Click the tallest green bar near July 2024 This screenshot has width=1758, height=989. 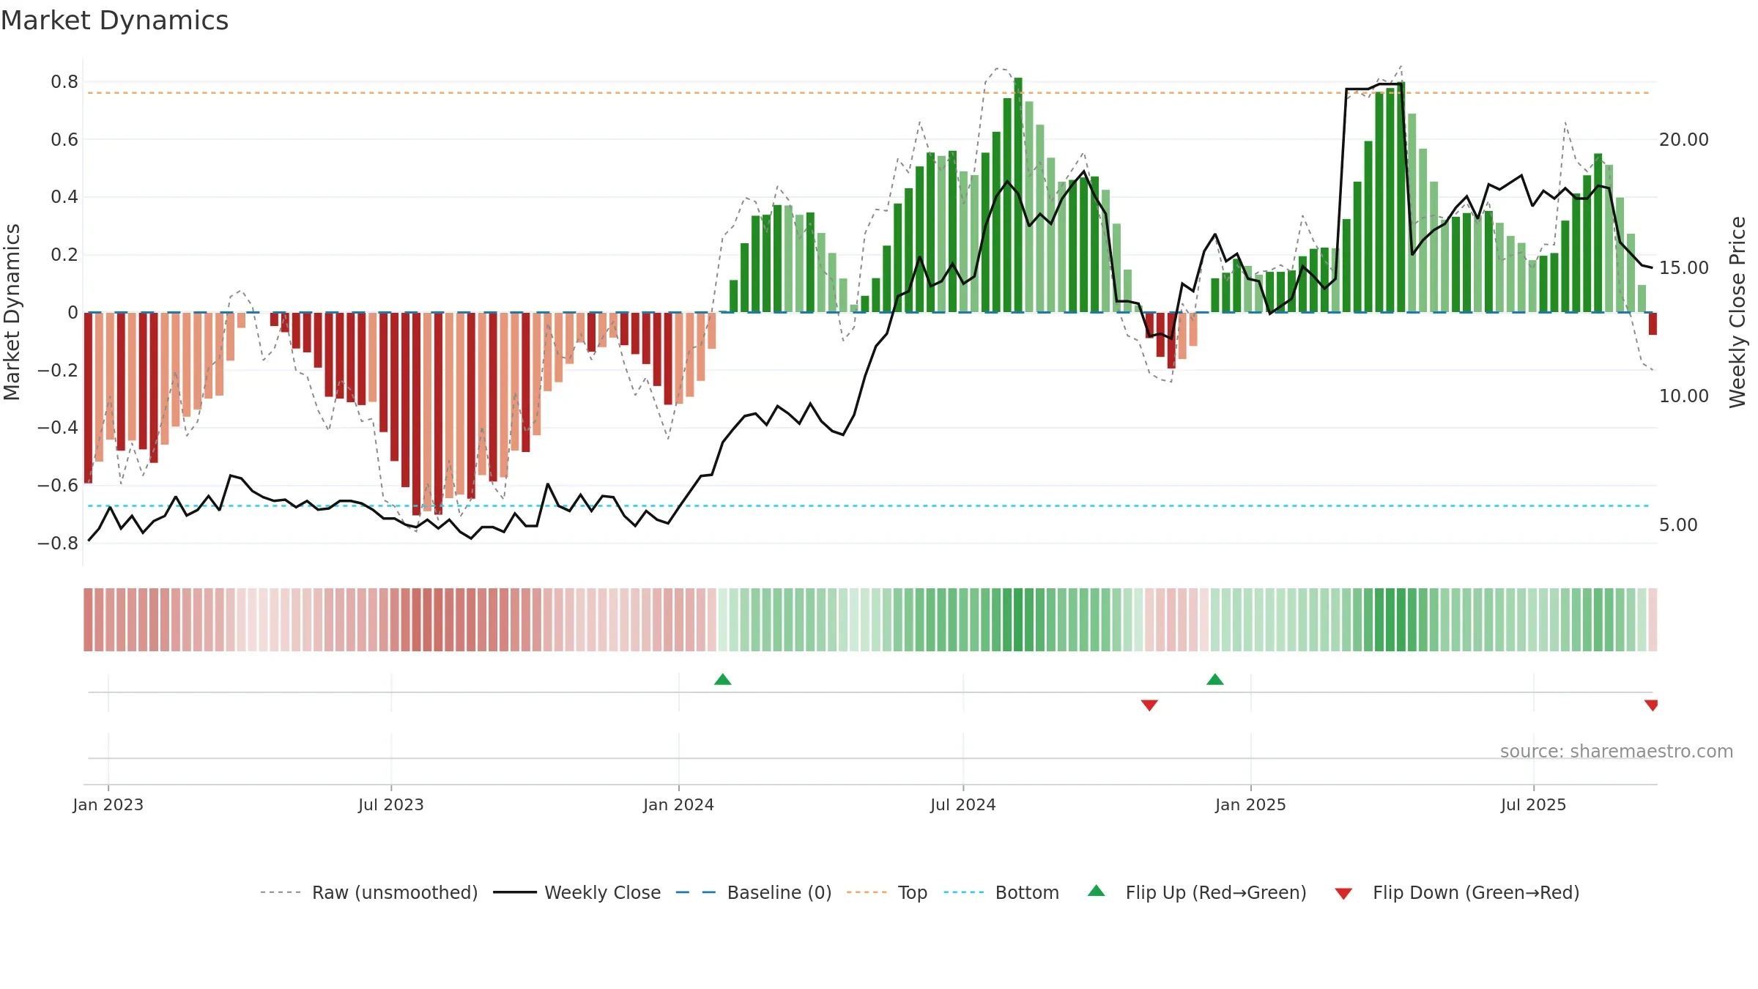coord(1018,195)
